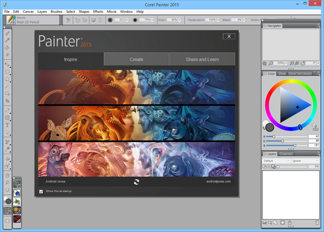324x232 pixels.
Task: Select the Text tool
Action: pyautogui.click(x=8, y=124)
